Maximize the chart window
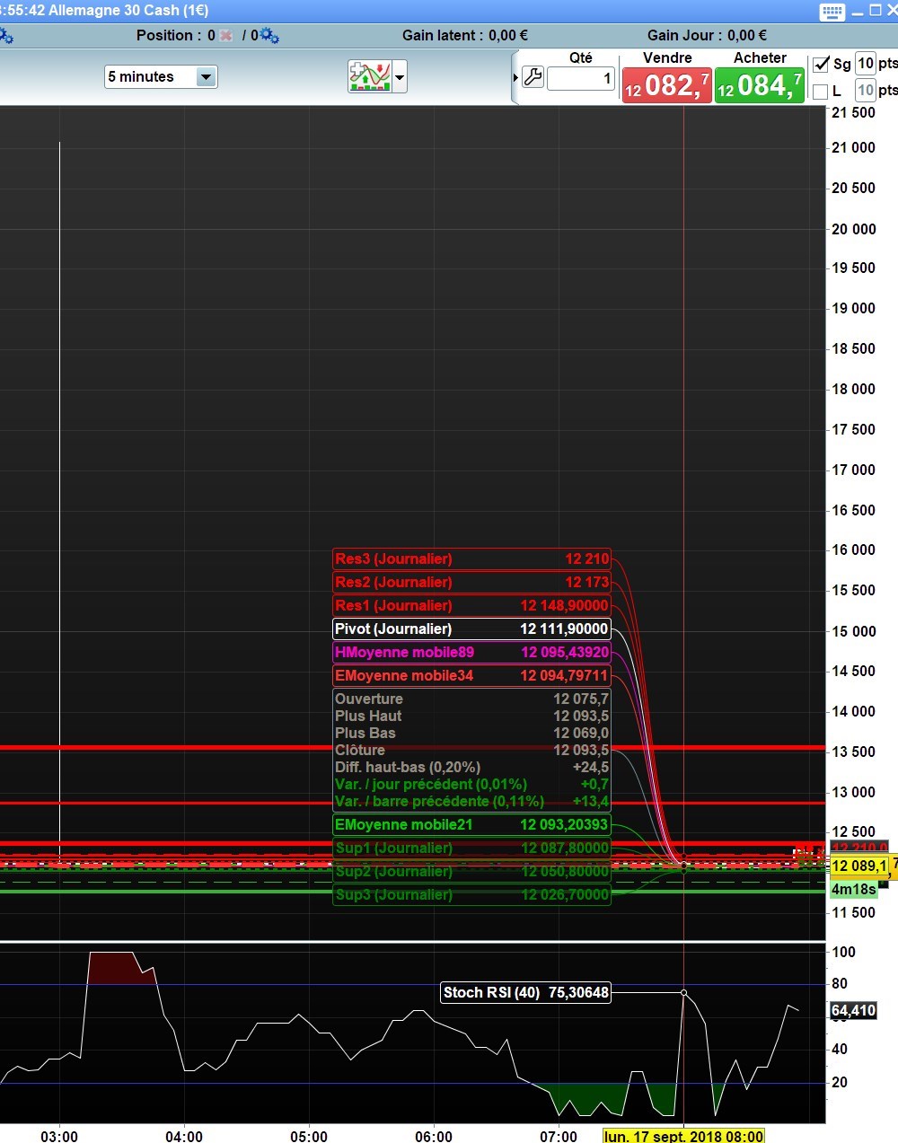Screen dimensions: 898x1143 [x=875, y=11]
